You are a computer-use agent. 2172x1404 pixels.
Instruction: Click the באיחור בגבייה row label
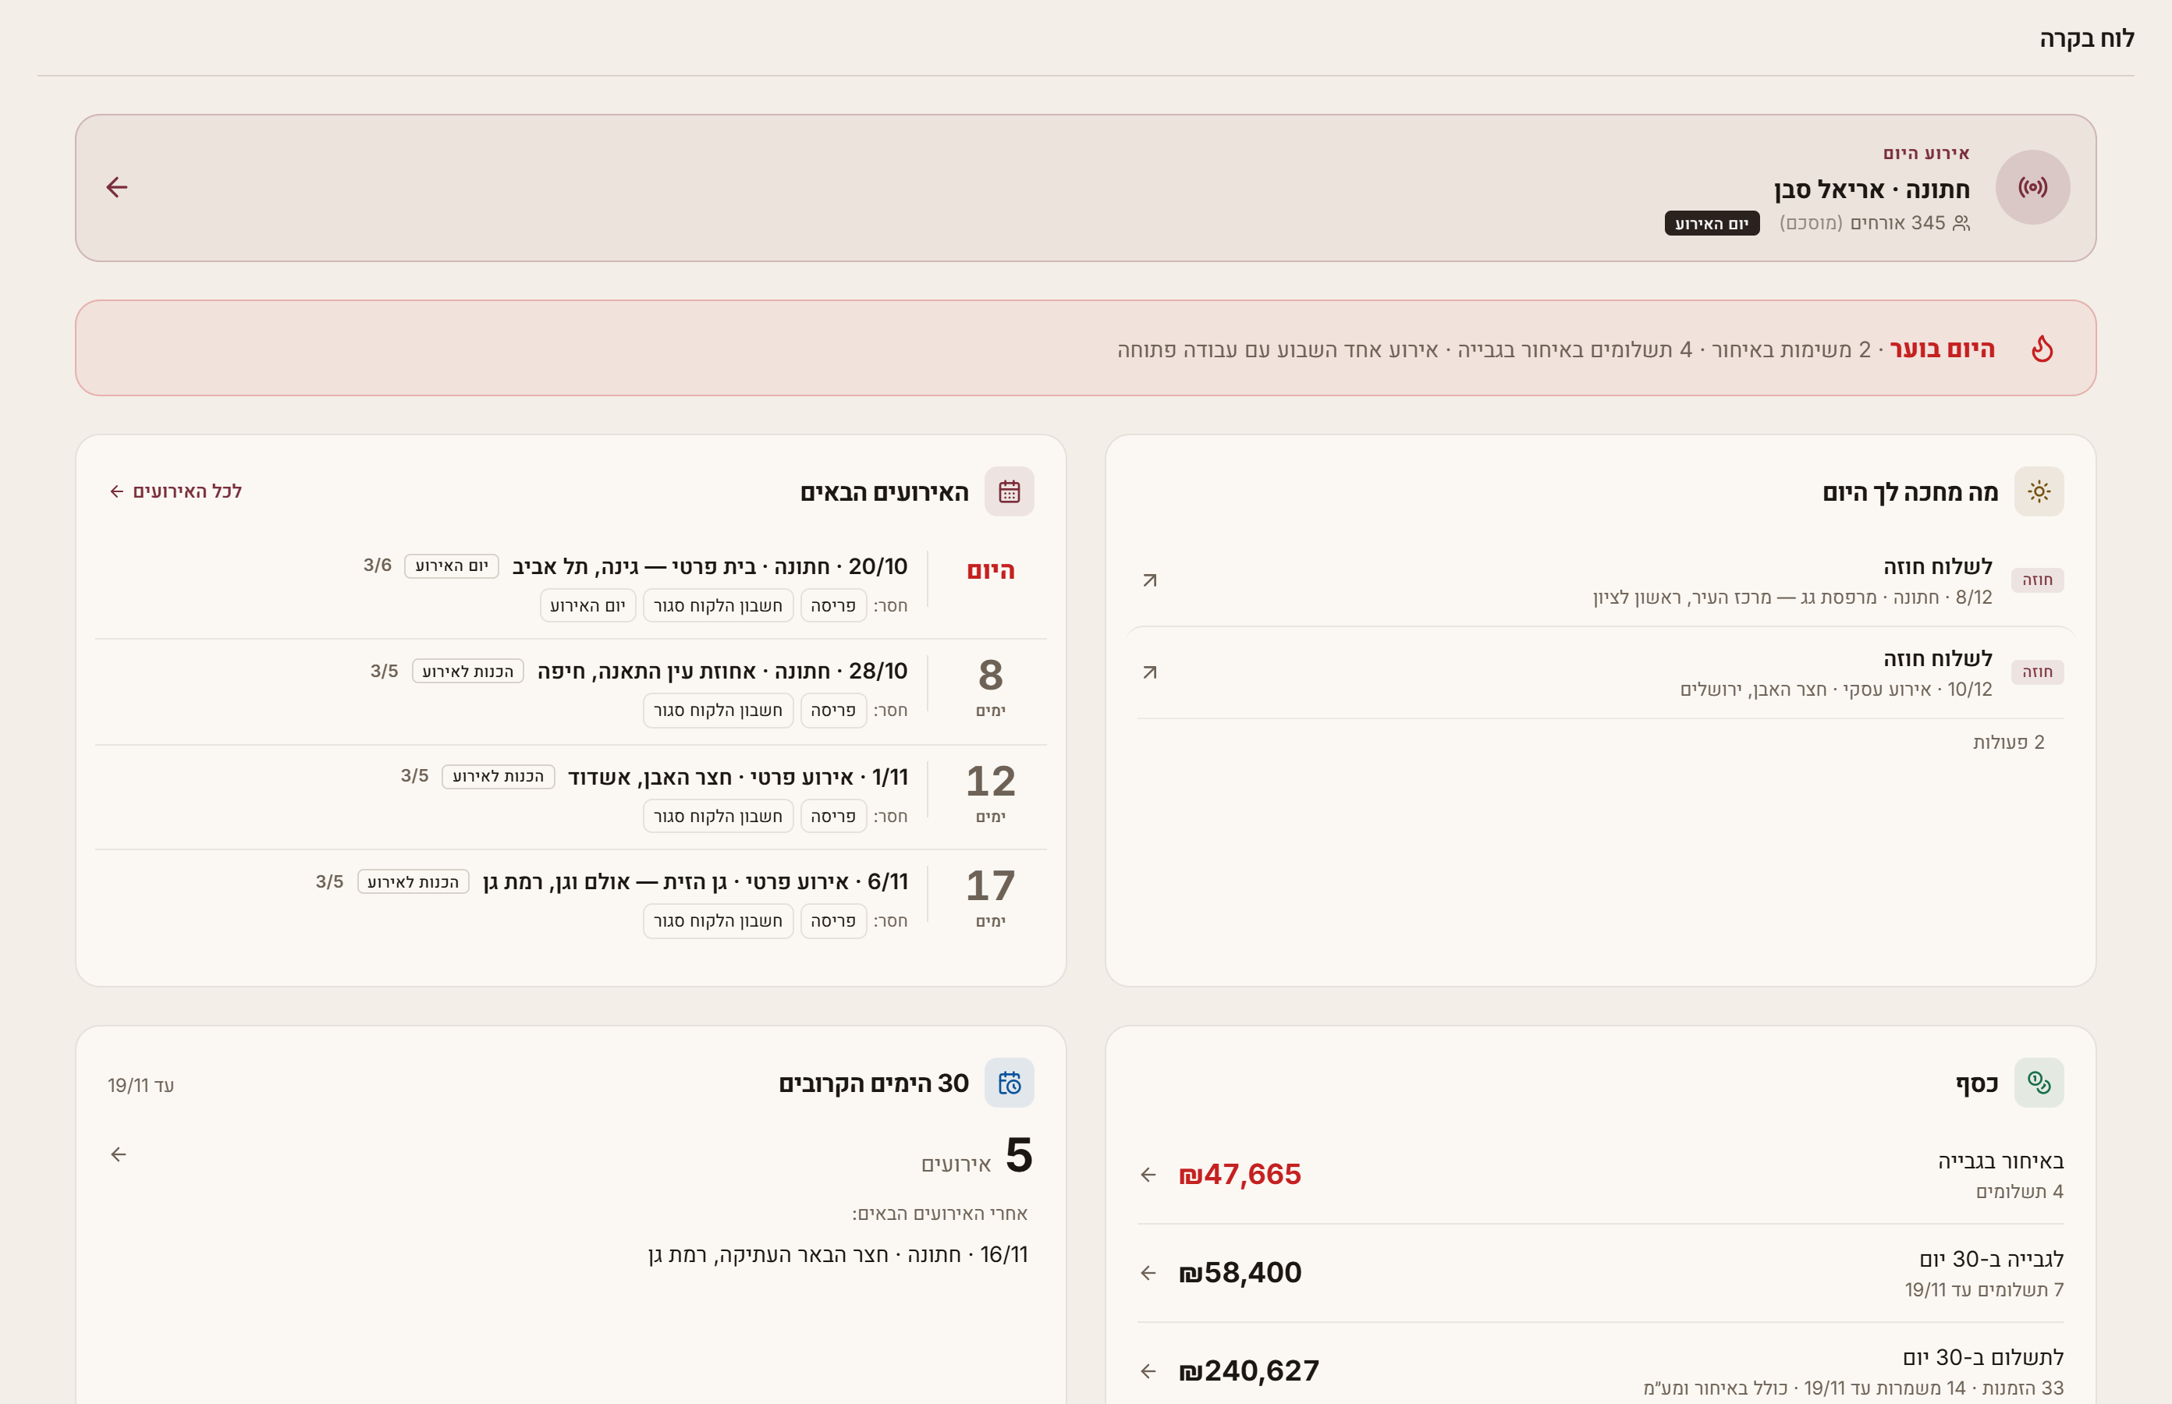(x=2000, y=1161)
